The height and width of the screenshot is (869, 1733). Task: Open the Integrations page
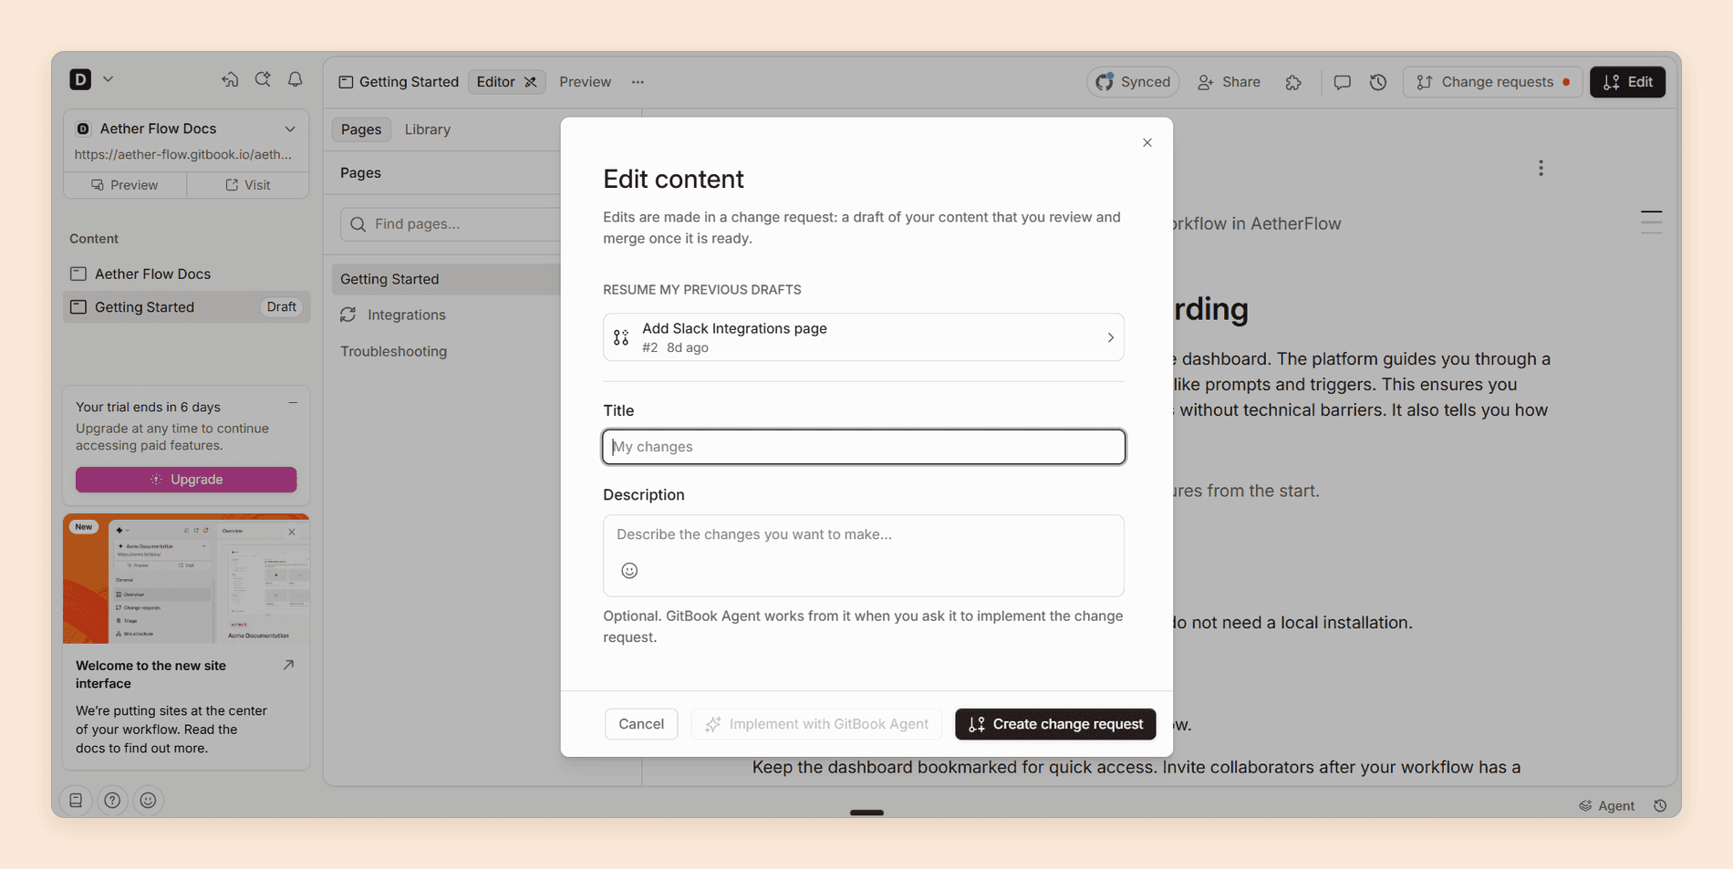coord(406,315)
